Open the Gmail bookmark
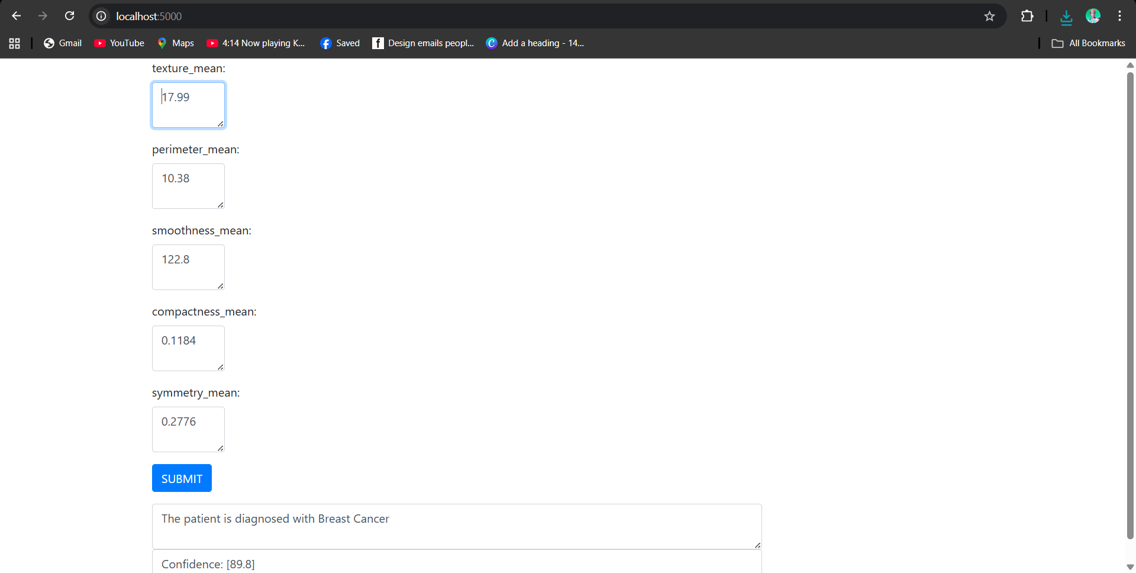The height and width of the screenshot is (573, 1136). [x=63, y=43]
